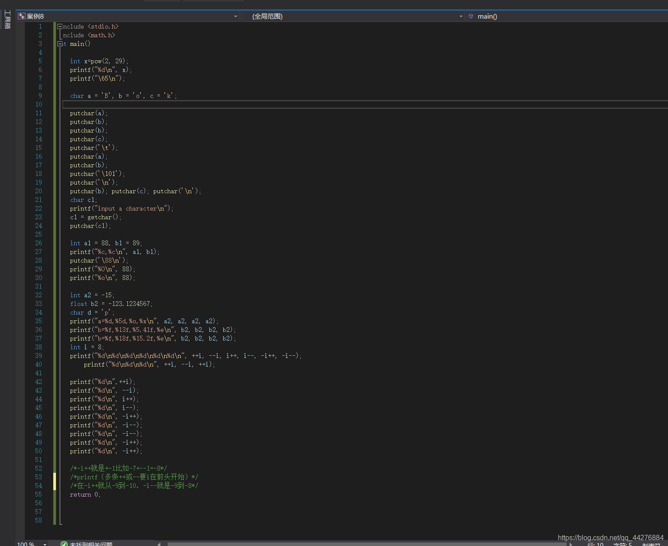The image size is (668, 546).
Task: Click the printf "a=%d,%5d,%o,%x\n" line
Action: (144, 321)
